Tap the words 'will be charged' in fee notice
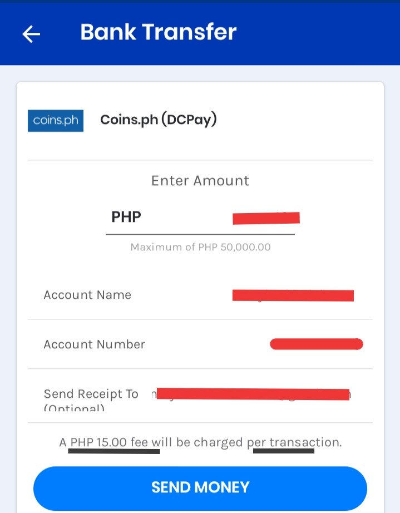 pos(197,442)
